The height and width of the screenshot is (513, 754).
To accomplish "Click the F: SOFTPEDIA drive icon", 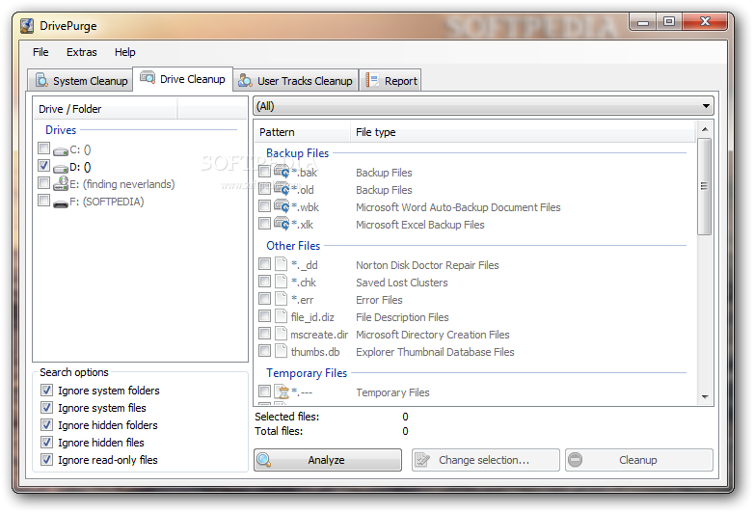I will pyautogui.click(x=60, y=203).
